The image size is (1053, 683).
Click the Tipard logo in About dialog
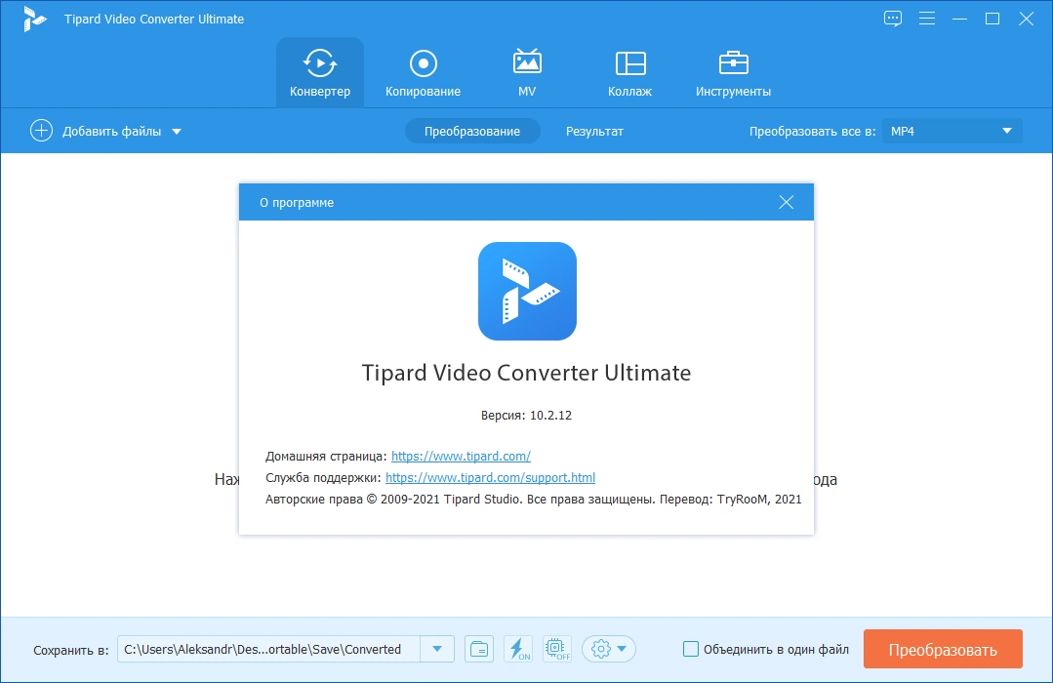coord(527,291)
